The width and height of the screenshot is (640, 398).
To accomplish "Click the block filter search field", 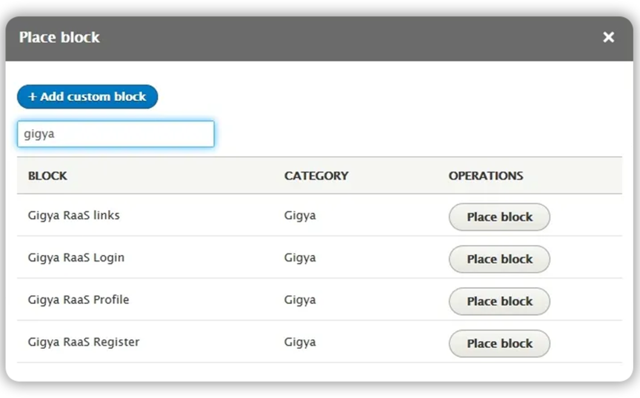I will point(115,134).
